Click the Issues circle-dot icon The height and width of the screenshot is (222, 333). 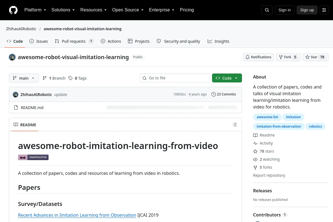click(32, 41)
